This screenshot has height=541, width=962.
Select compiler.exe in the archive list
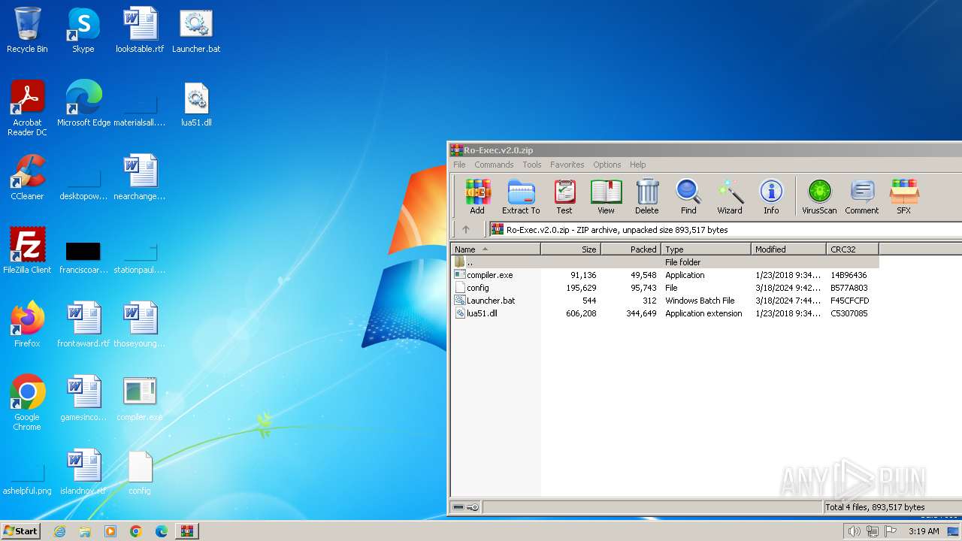[x=664, y=275]
